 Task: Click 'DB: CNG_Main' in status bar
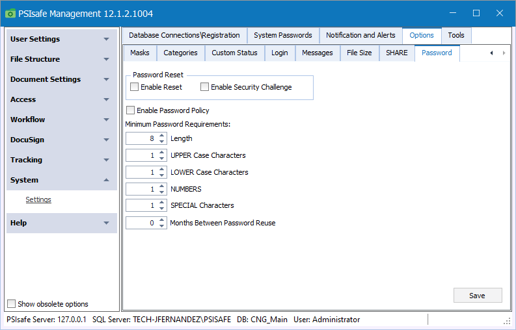262,320
